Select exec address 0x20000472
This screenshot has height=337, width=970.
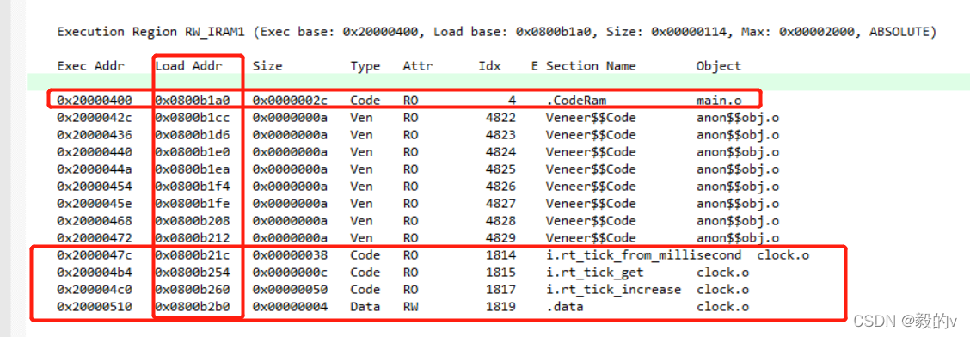(x=95, y=238)
